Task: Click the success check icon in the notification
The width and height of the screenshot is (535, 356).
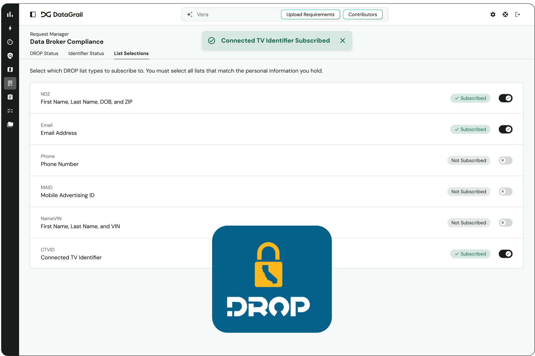Action: coord(212,41)
